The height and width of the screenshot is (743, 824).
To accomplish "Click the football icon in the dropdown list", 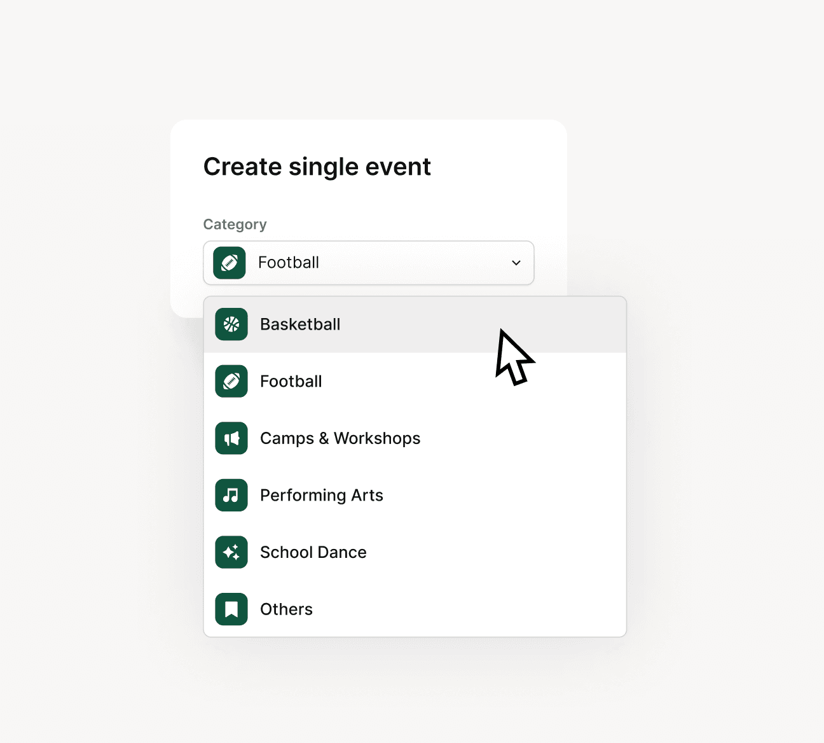I will 231,381.
